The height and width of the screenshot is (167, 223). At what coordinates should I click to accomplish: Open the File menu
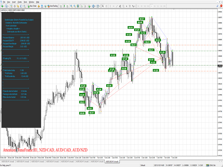[4, 2]
